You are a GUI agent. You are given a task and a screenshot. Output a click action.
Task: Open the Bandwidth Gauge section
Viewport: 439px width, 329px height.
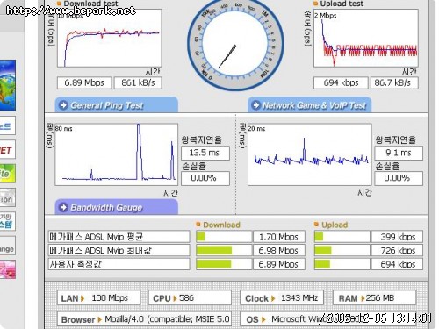(x=117, y=207)
